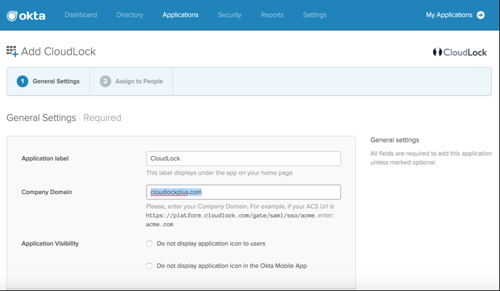This screenshot has width=500, height=291.
Task: Click the step 1 circle icon
Action: pyautogui.click(x=22, y=81)
